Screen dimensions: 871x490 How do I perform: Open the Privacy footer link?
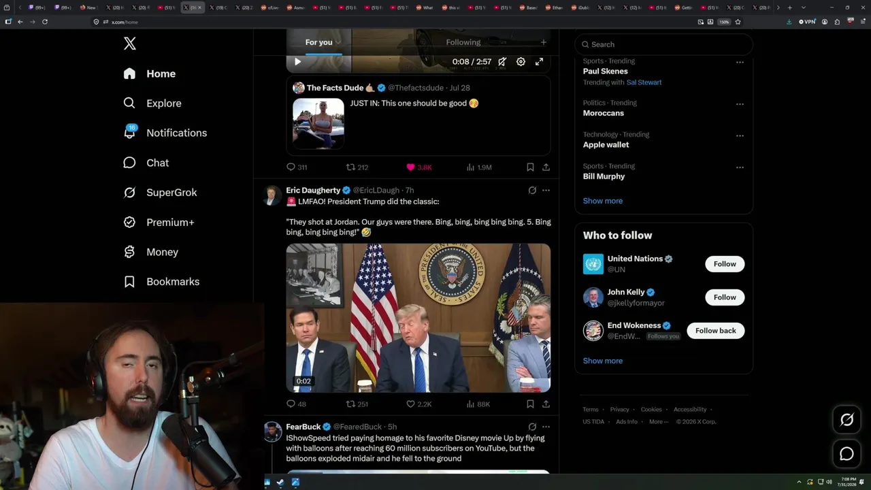click(x=619, y=410)
